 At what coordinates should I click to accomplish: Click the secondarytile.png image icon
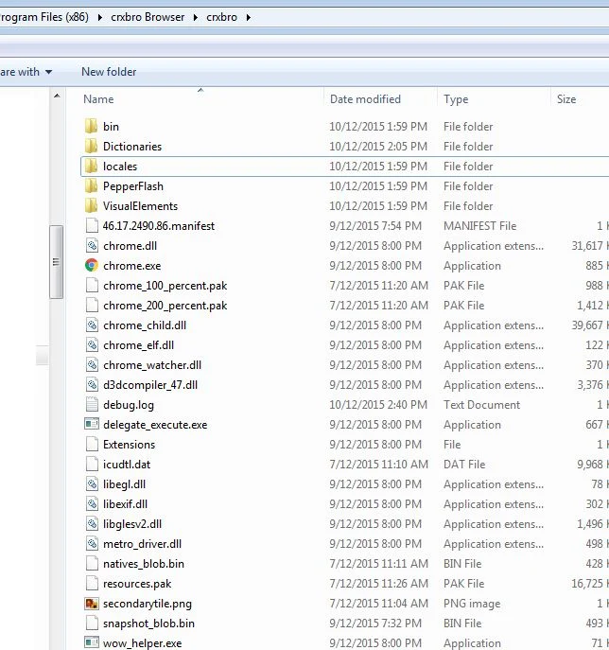click(92, 604)
